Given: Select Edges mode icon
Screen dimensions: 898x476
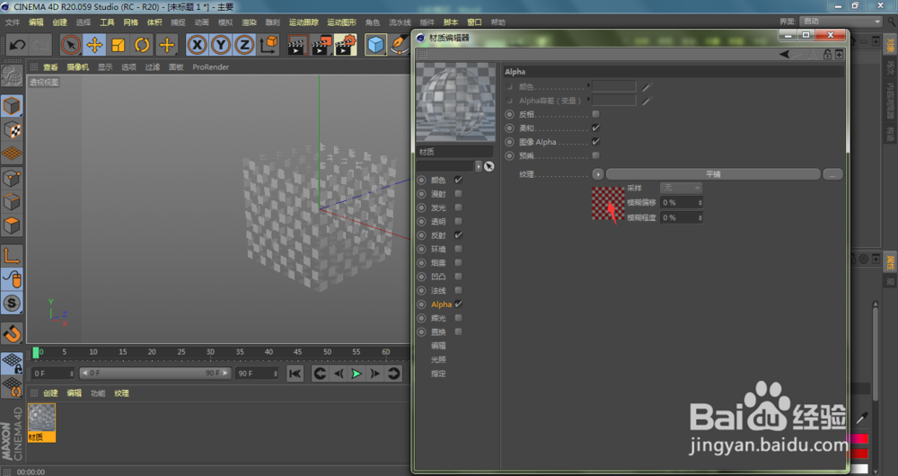Looking at the screenshot, I should (12, 202).
